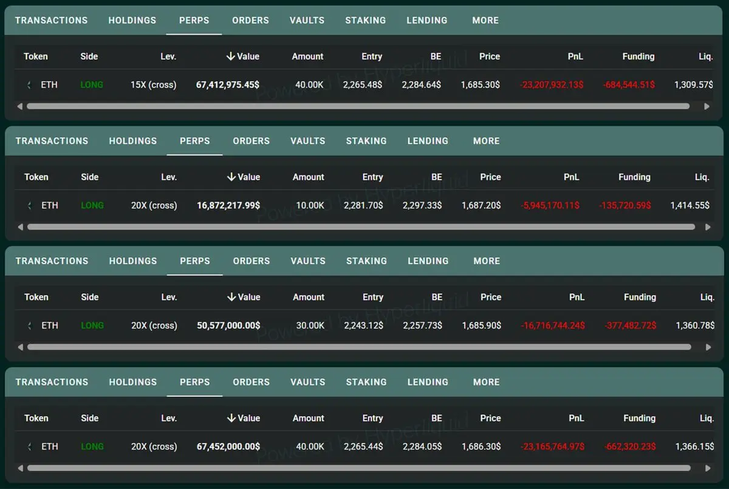This screenshot has height=489, width=729.
Task: Open the LENDING tab in the 67,452,000.00$ panel
Action: [x=428, y=382]
